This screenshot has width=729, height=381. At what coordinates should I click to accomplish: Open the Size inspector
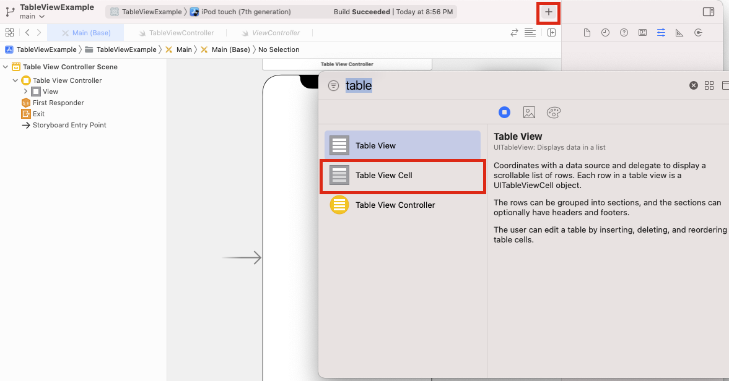(679, 33)
